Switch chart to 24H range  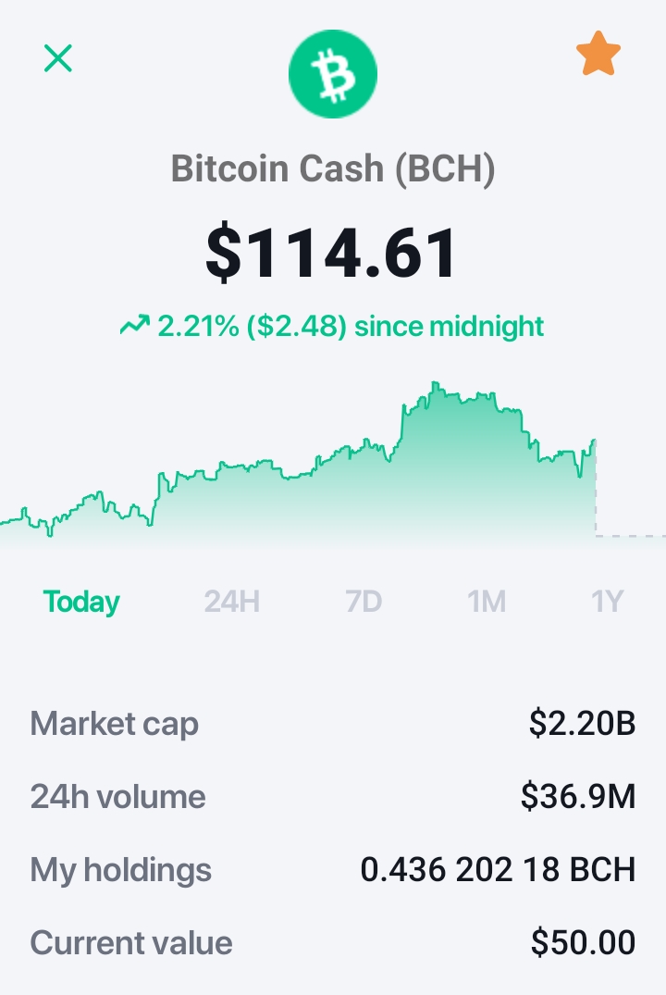tap(231, 601)
